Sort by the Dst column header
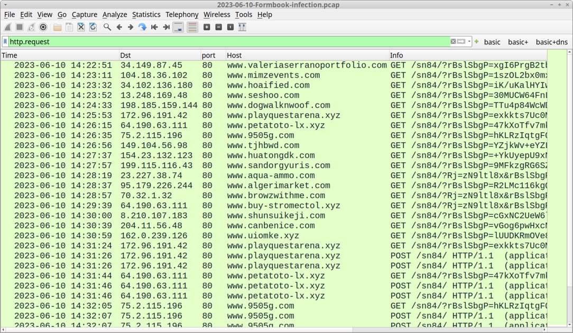The image size is (573, 333). coord(160,55)
